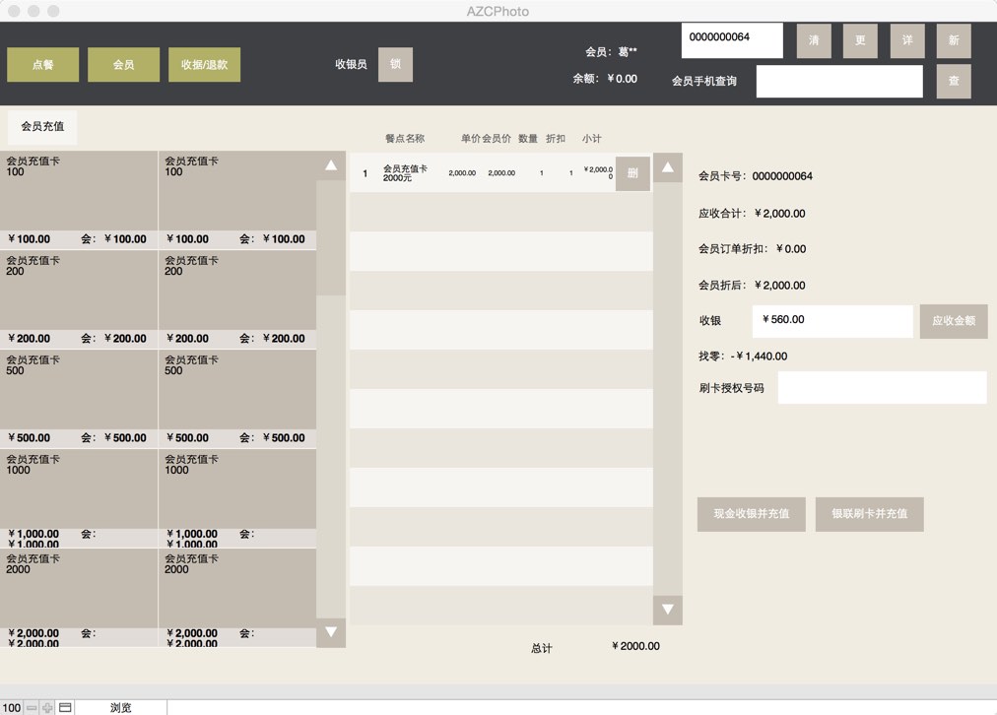This screenshot has height=715, width=997.
Task: Click the 小计 column header
Action: (x=591, y=139)
